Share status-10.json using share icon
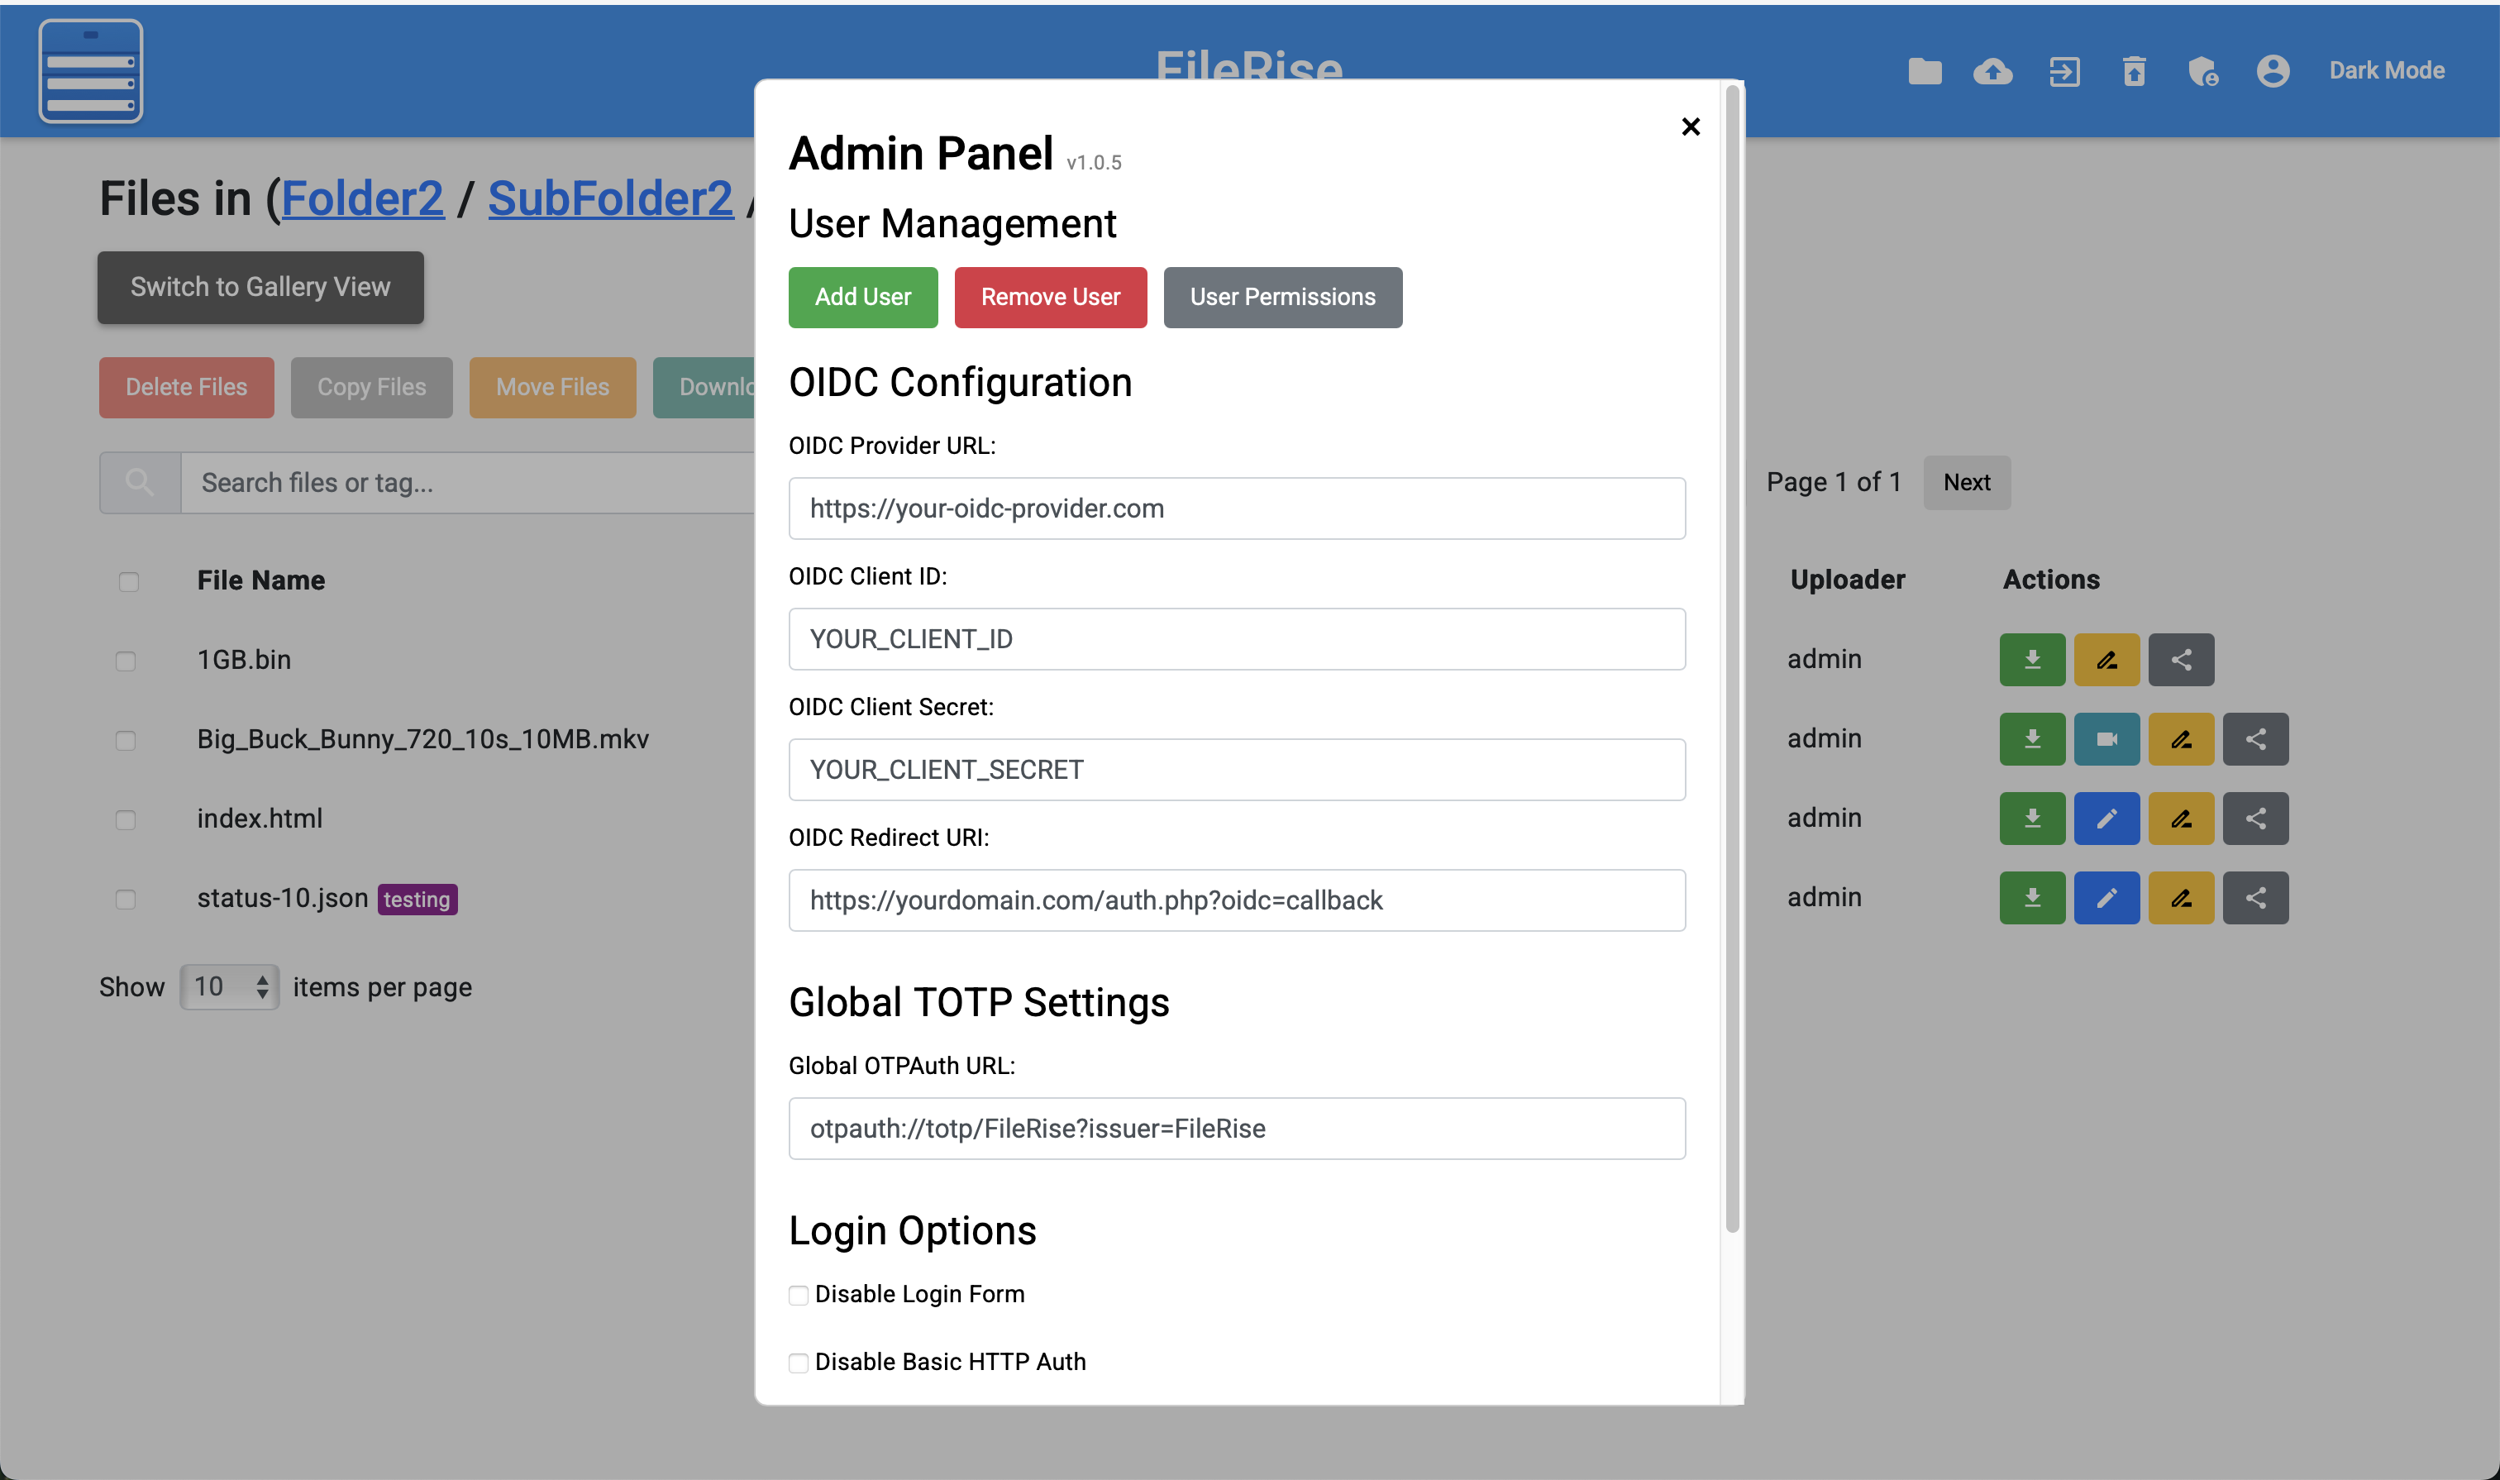The image size is (2500, 1480). [x=2254, y=898]
